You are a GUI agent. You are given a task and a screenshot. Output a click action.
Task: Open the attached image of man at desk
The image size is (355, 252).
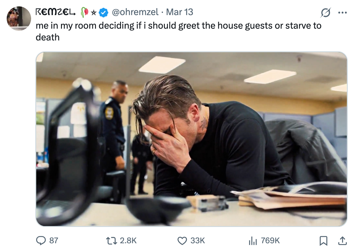(x=191, y=139)
